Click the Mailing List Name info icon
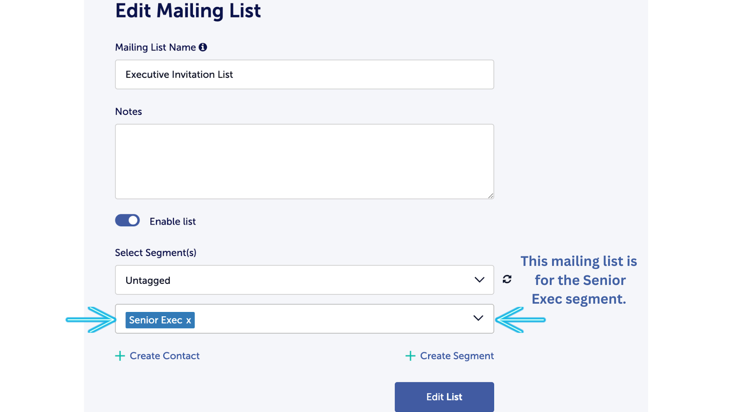The height and width of the screenshot is (412, 732). pyautogui.click(x=203, y=47)
